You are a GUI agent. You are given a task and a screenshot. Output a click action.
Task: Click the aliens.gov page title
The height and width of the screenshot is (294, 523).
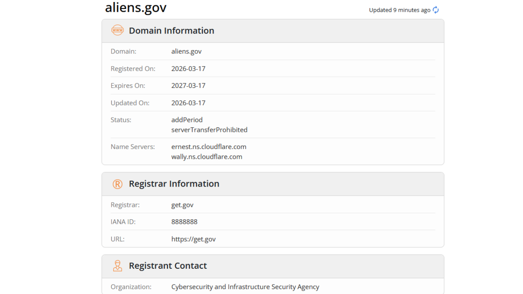pyautogui.click(x=135, y=7)
